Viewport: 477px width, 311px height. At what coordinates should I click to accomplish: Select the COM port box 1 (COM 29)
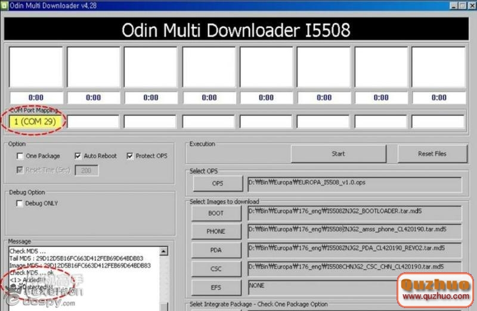pyautogui.click(x=35, y=122)
